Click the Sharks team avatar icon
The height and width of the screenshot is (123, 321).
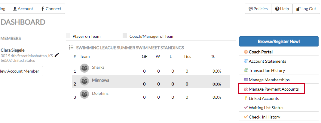tap(84, 68)
